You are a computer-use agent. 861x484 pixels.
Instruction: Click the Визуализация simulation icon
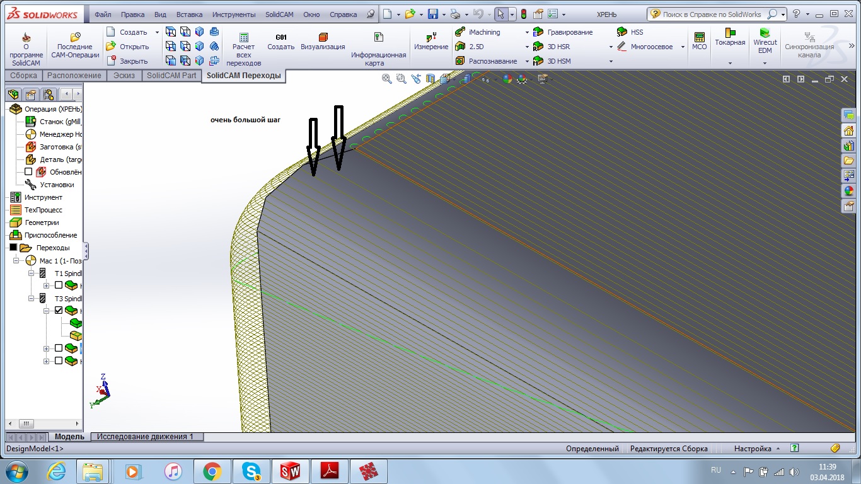323,38
